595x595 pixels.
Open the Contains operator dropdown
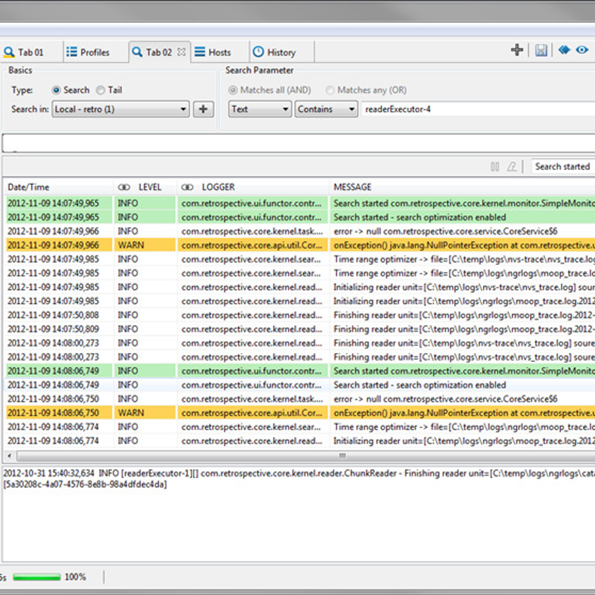326,109
